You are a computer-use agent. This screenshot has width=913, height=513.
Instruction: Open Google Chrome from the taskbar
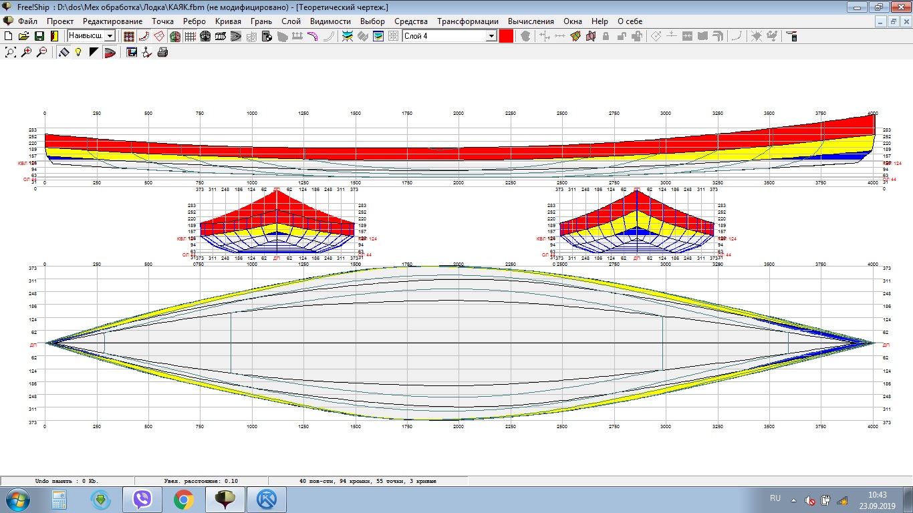(x=184, y=499)
